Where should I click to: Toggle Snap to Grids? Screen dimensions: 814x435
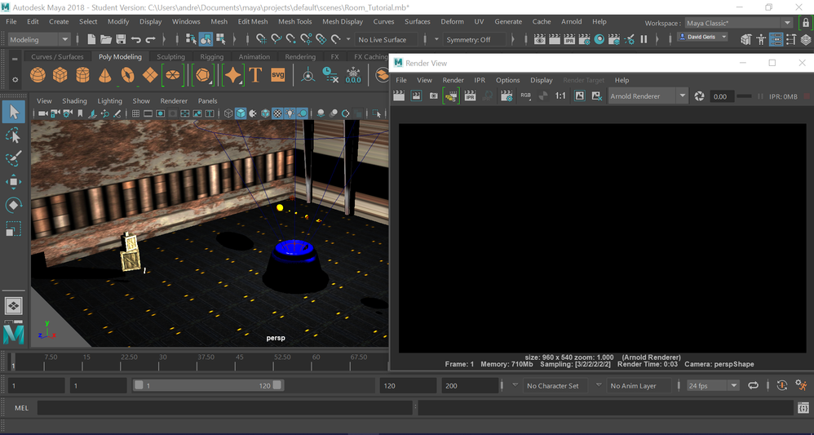tap(262, 39)
